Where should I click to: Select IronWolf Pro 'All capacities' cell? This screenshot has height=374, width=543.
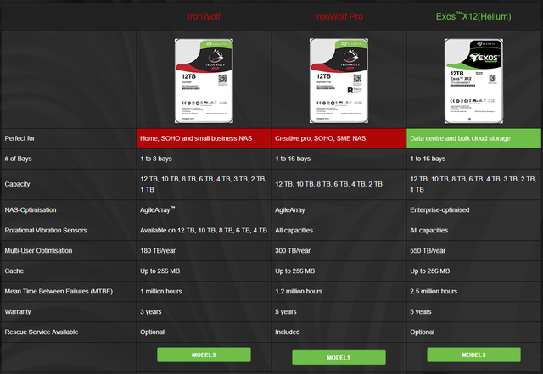coord(339,231)
